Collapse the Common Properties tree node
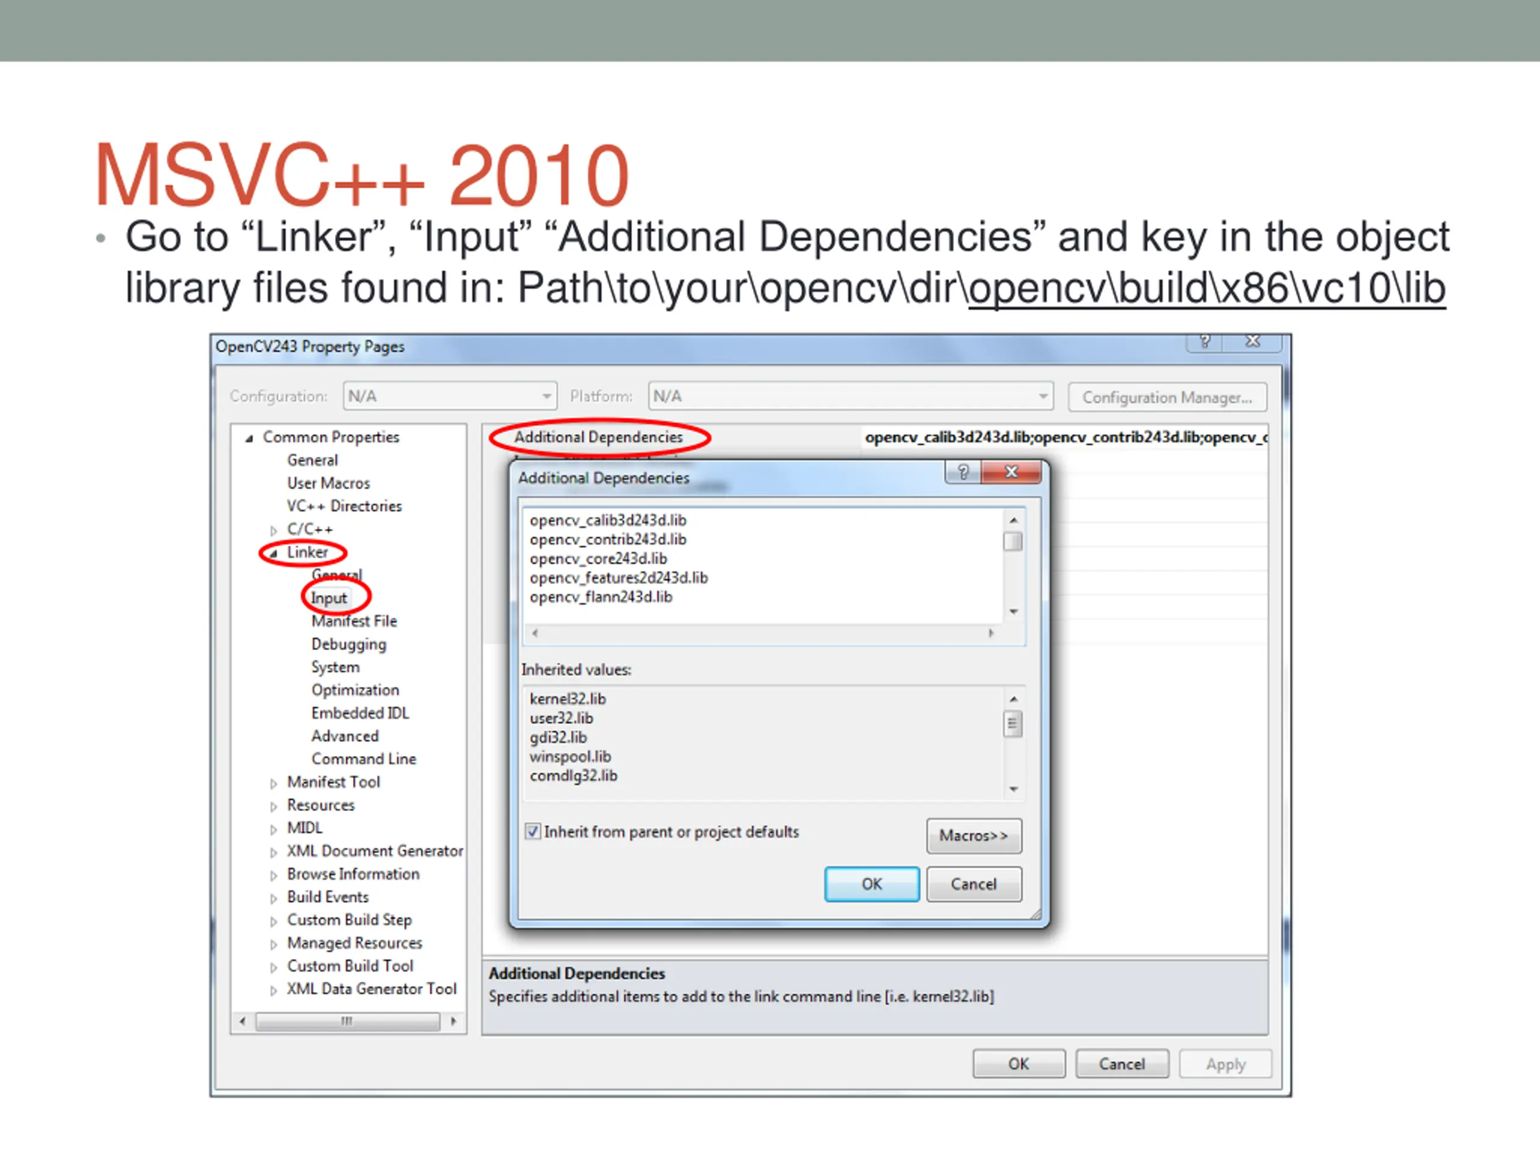 (x=249, y=438)
